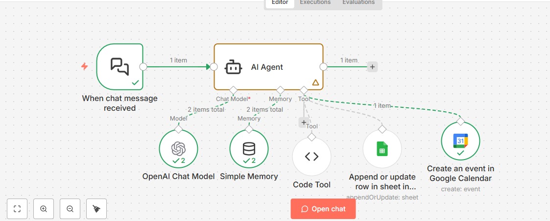Open the OpenAI Chat Model node
550x221 pixels.
[179, 149]
